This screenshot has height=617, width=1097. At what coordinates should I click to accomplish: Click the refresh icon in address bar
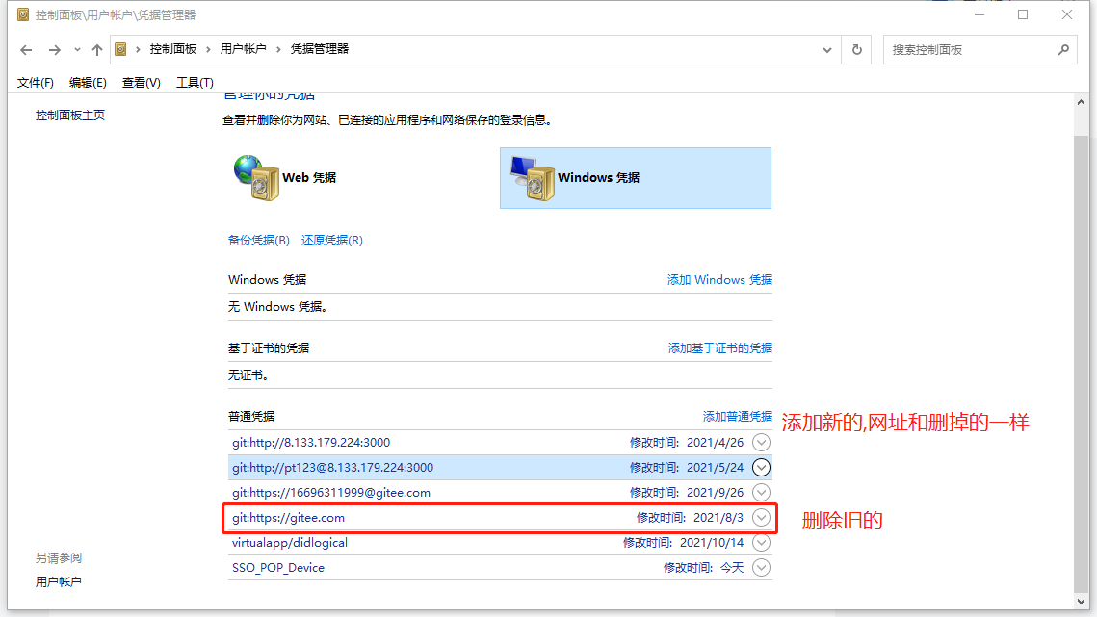coord(856,49)
